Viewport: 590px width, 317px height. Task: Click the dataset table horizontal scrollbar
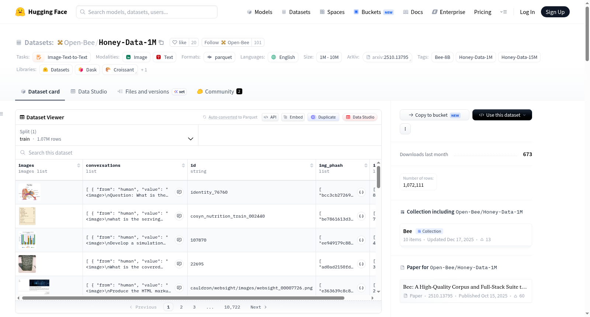(x=183, y=298)
